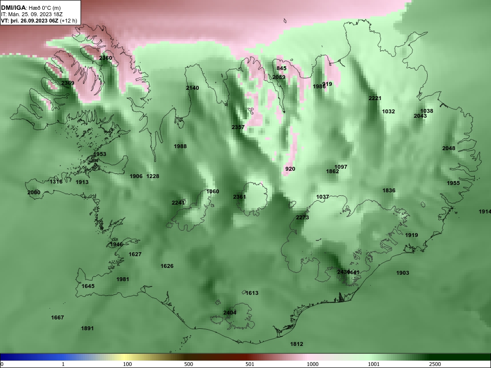Click the 2048 label in the east

449,148
